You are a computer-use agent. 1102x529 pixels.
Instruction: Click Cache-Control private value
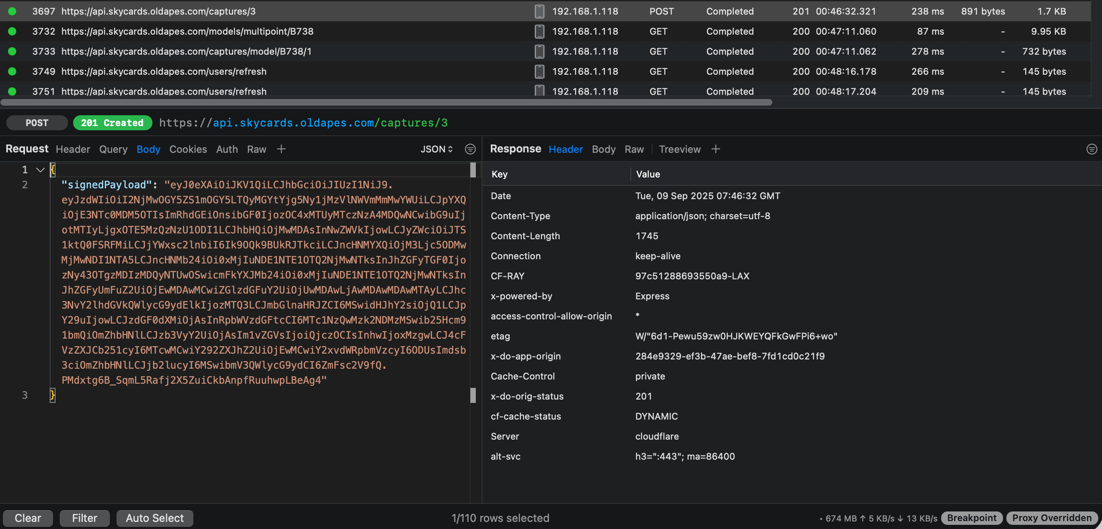tap(650, 376)
